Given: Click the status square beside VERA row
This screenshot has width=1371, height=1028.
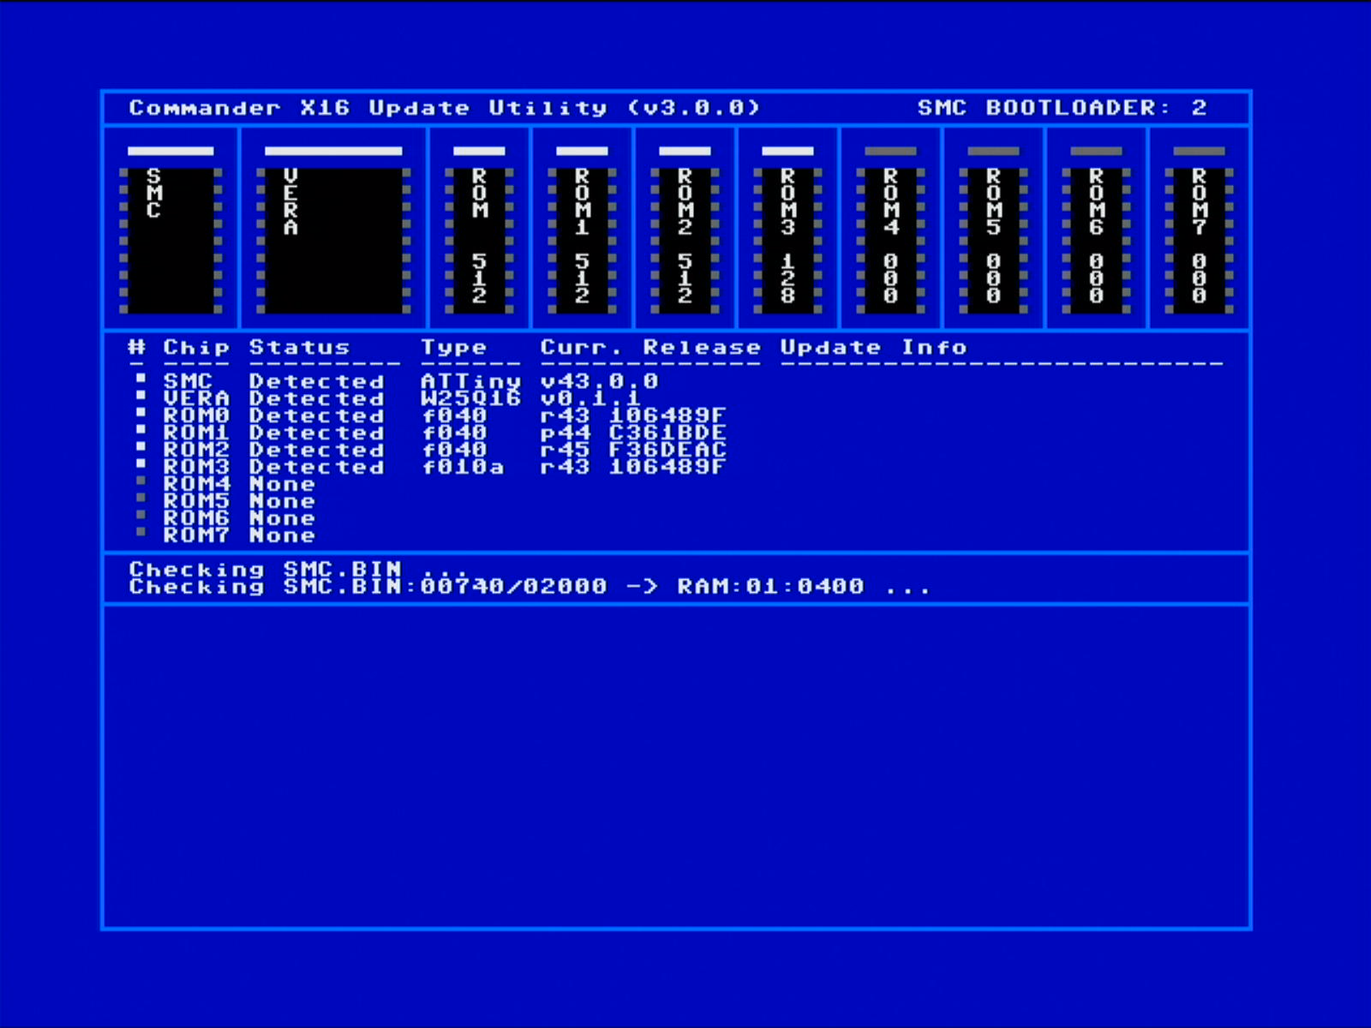Looking at the screenshot, I should coord(141,395).
